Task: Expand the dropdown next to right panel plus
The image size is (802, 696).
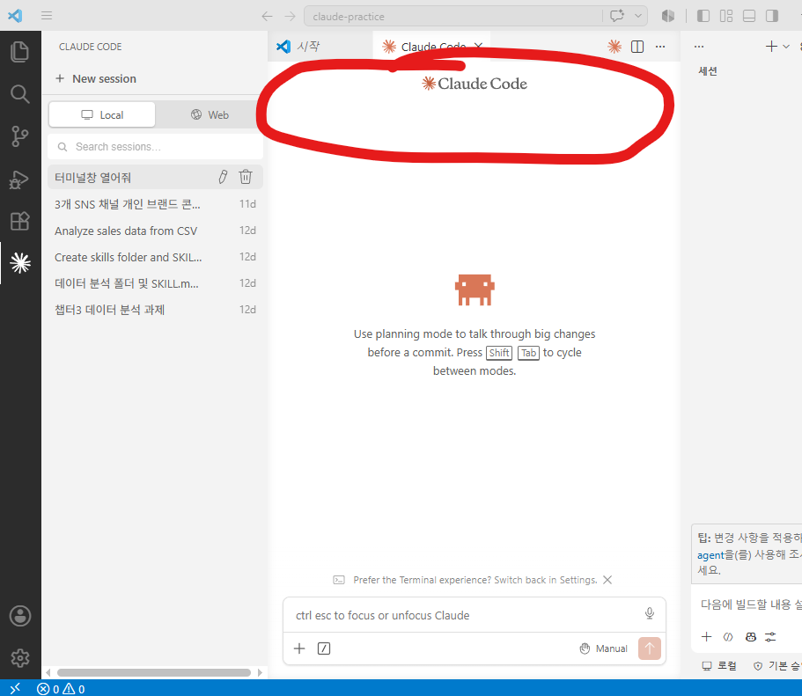Action: (x=786, y=47)
